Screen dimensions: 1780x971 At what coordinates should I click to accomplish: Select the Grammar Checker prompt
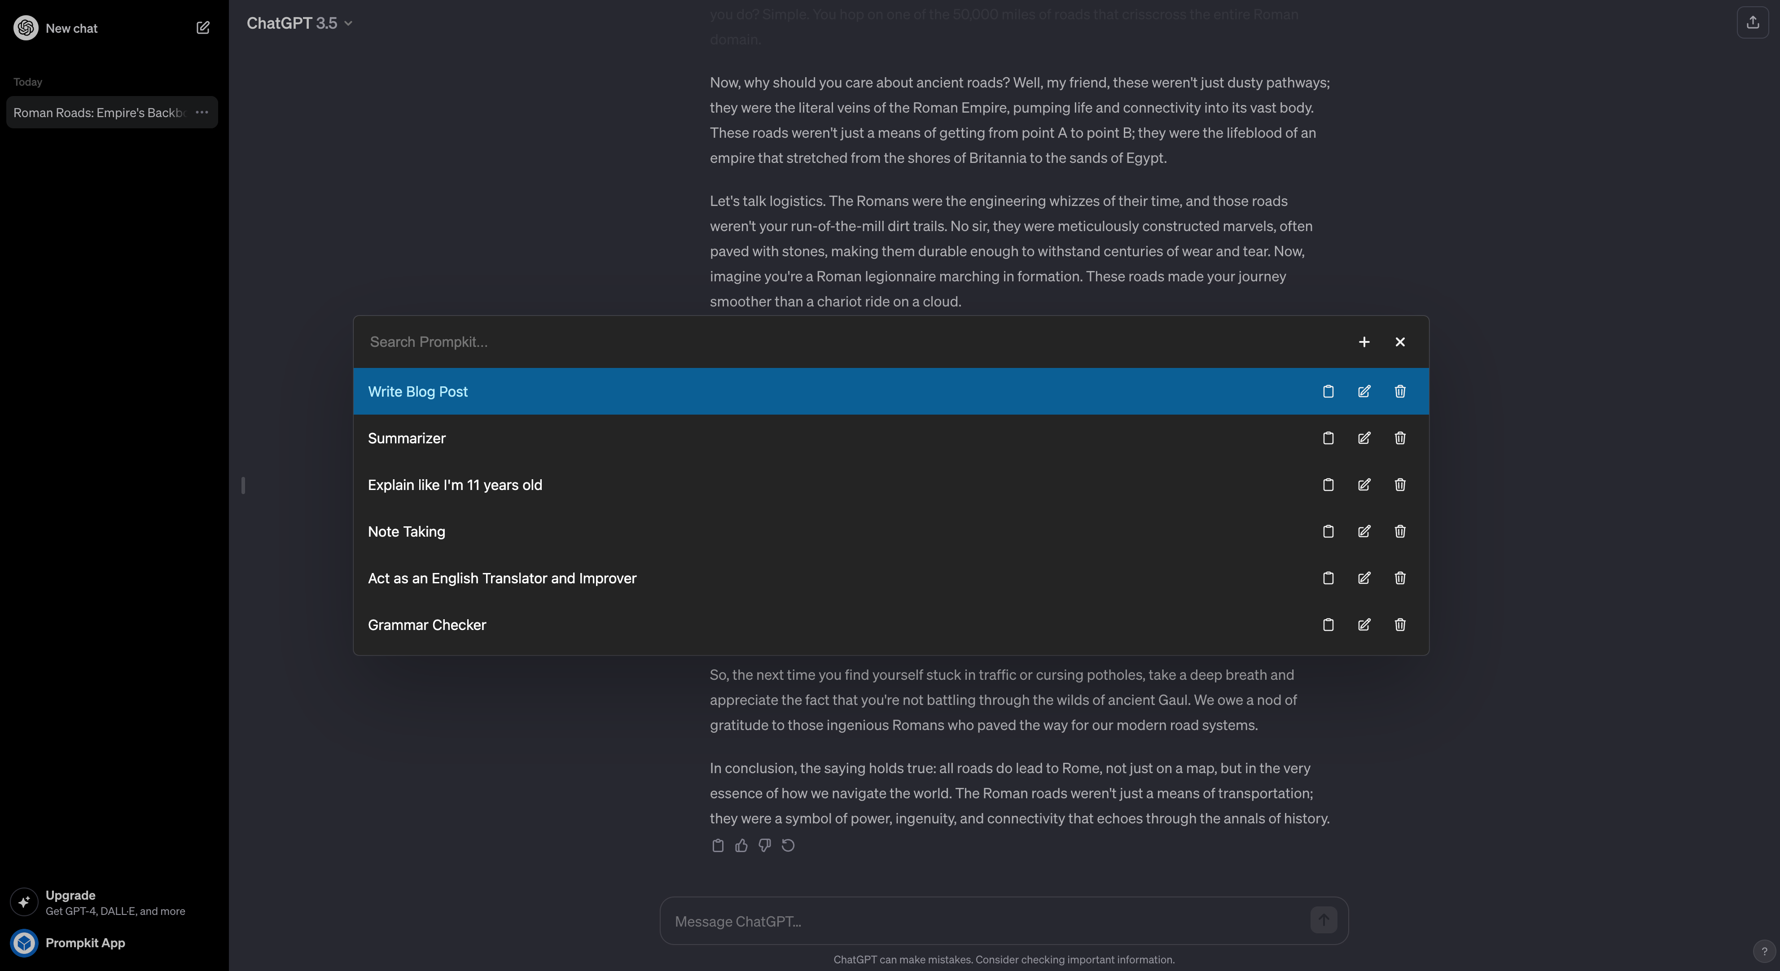pos(891,624)
